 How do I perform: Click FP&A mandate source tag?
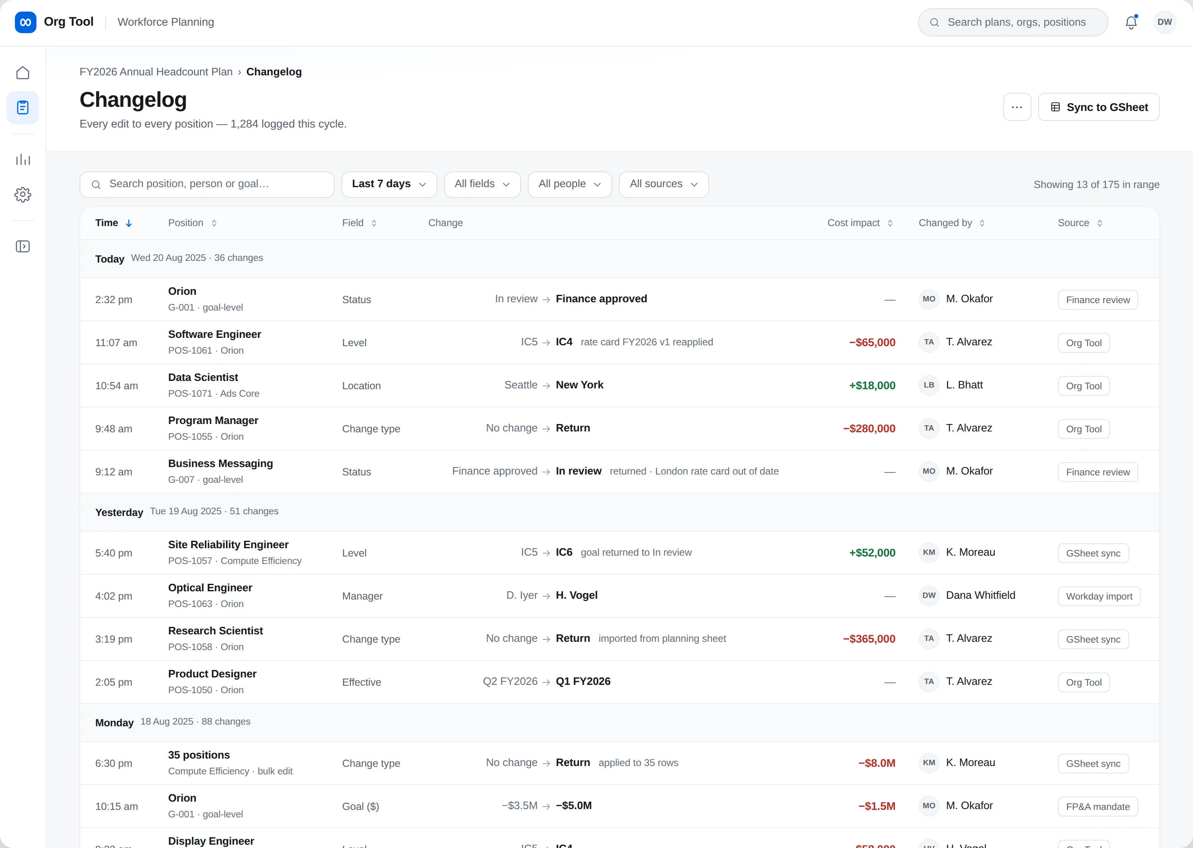[1097, 807]
